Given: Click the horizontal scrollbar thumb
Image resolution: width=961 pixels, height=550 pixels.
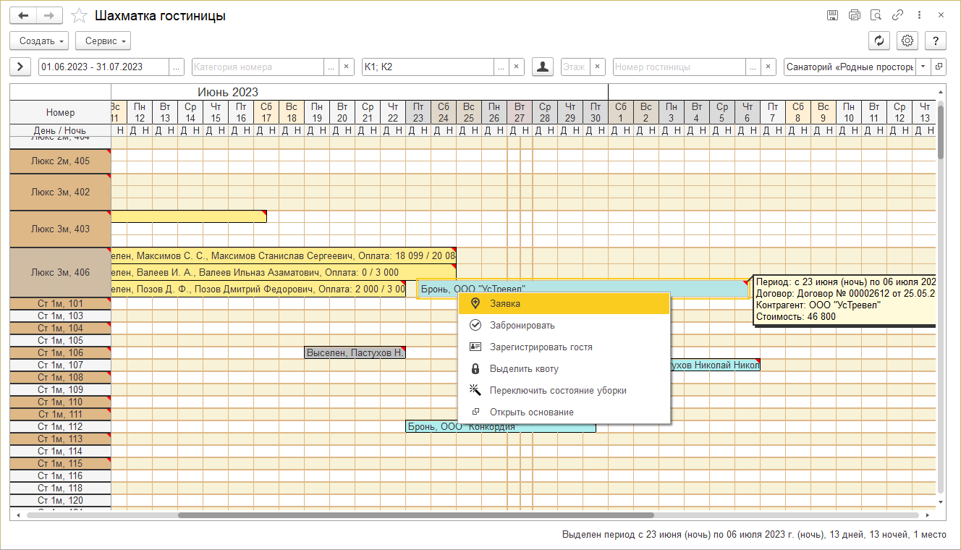Looking at the screenshot, I should [x=415, y=515].
